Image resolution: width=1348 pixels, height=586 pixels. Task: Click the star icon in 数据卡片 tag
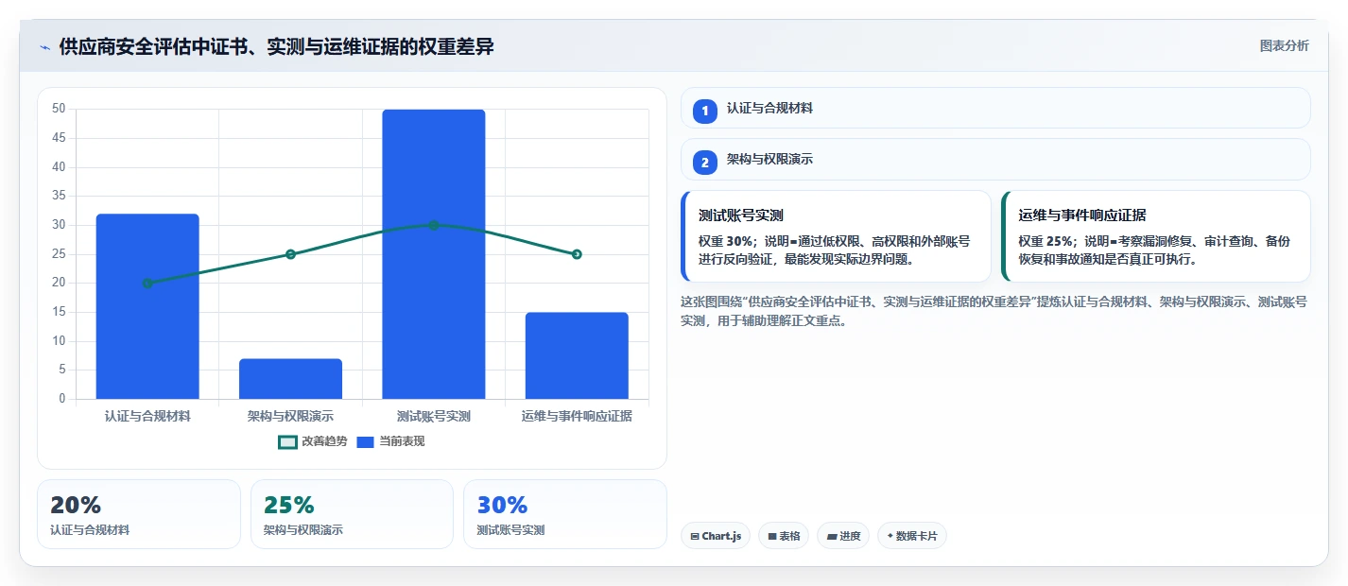[890, 536]
